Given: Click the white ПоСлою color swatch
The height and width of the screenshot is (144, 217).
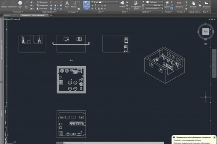Looking at the screenshot, I should (x=147, y=2).
